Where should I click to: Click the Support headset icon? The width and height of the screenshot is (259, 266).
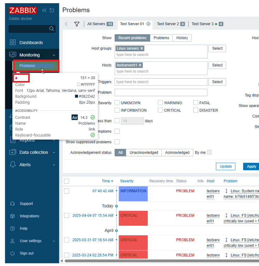point(12,204)
